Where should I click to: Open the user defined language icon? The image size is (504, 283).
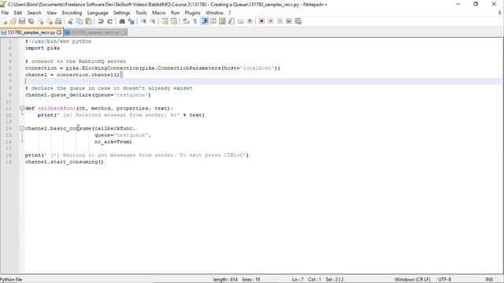[x=213, y=21]
